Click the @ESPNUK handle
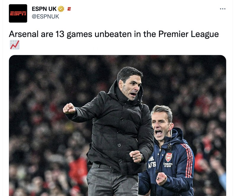237x196 pixels. (x=45, y=17)
